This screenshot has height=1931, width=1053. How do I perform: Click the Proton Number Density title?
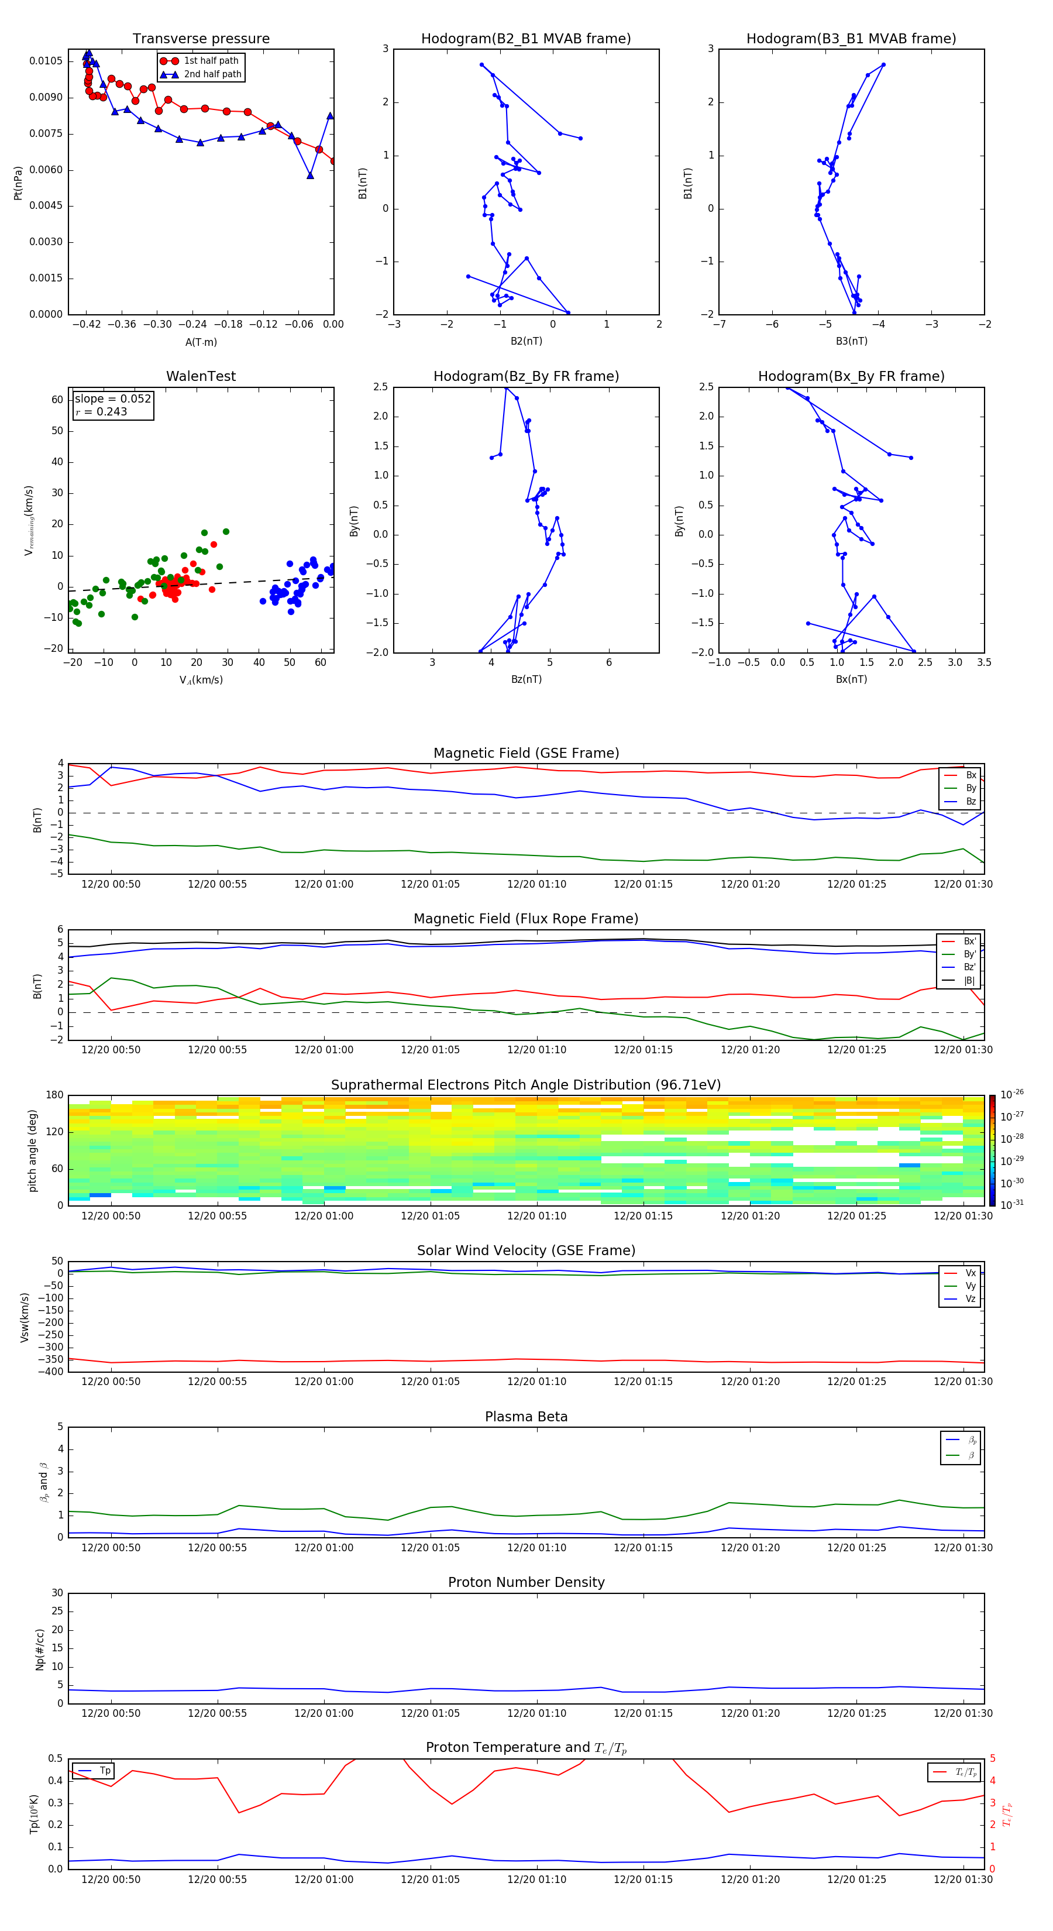[526, 1582]
